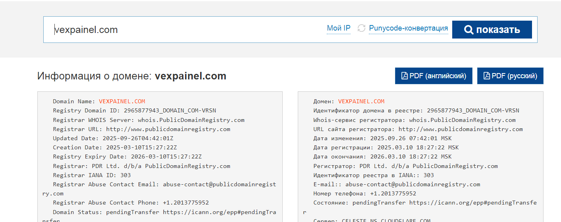
Task: Click the PDF file icon in the русский button
Action: click(487, 76)
